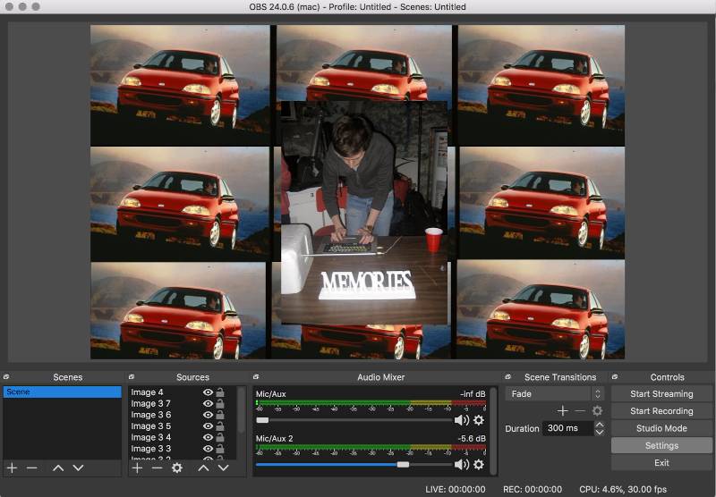Move source down in Sources list
Viewport: 716px width, 497px height.
pos(223,468)
